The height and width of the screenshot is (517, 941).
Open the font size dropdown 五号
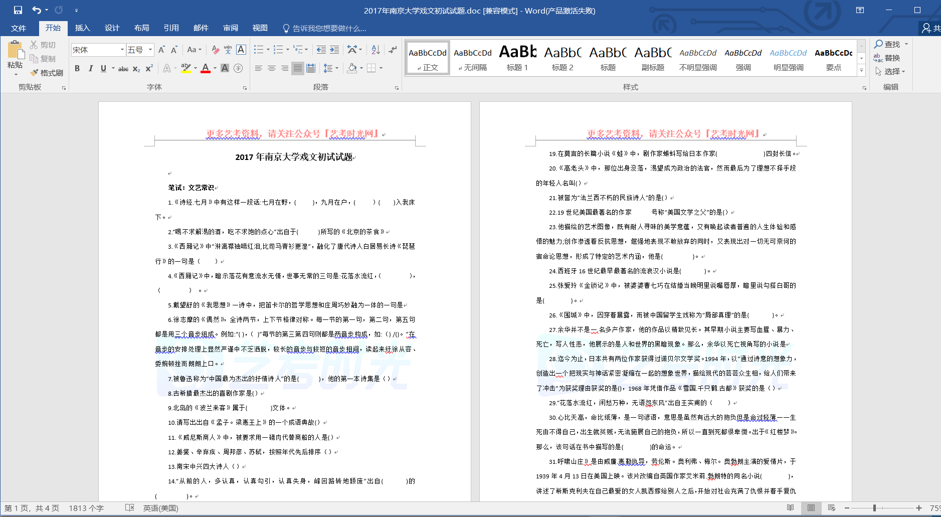click(150, 50)
